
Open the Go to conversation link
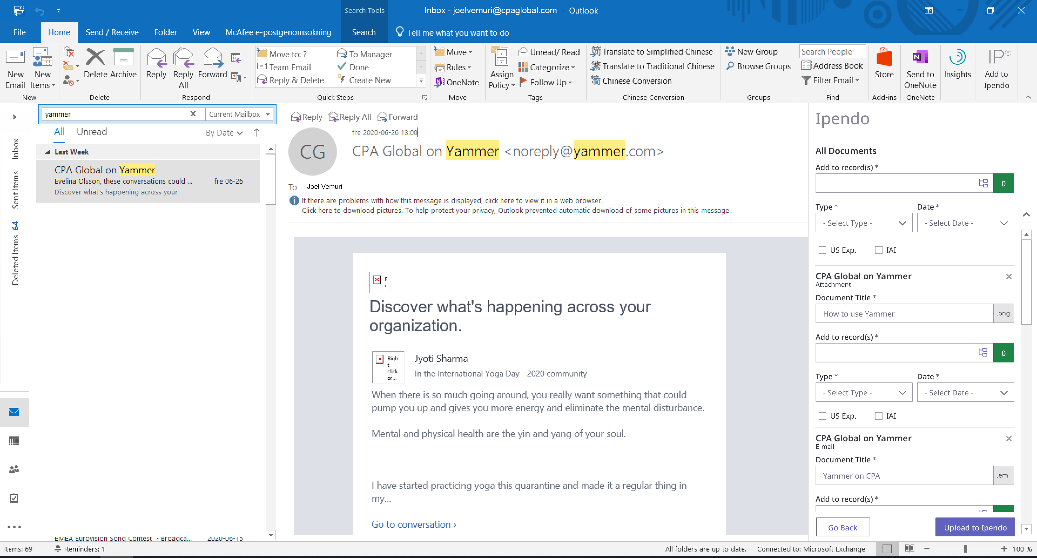[x=413, y=524]
